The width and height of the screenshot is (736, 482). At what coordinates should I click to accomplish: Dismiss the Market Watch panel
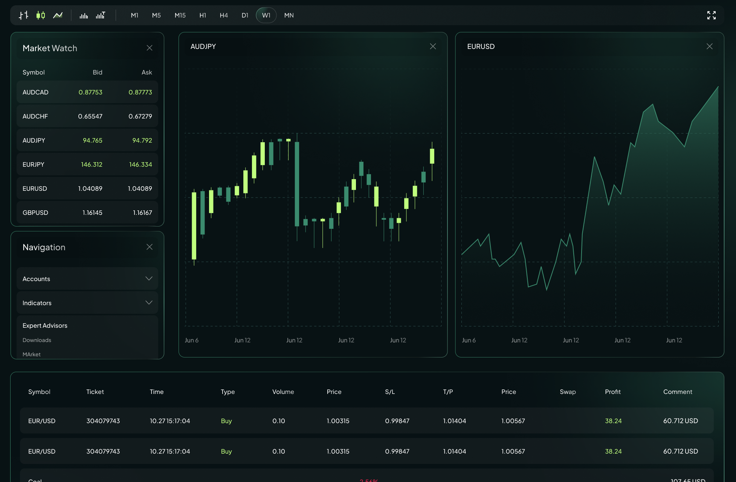click(x=149, y=48)
